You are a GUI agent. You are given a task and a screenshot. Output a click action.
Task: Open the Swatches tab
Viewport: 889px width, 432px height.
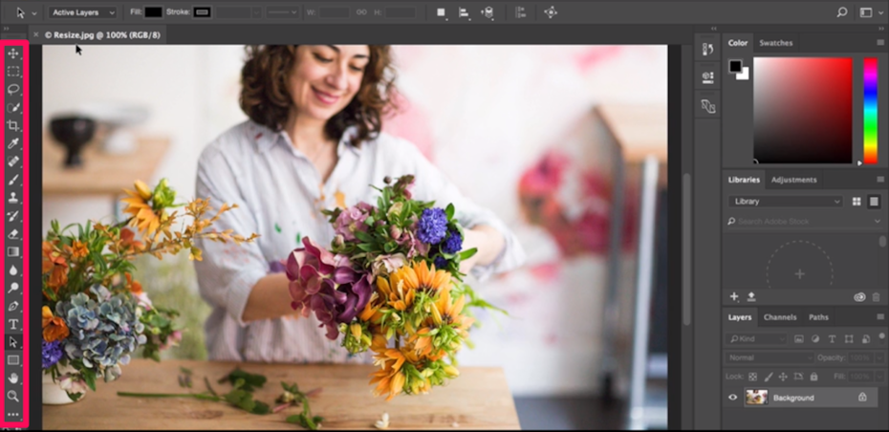(x=775, y=43)
